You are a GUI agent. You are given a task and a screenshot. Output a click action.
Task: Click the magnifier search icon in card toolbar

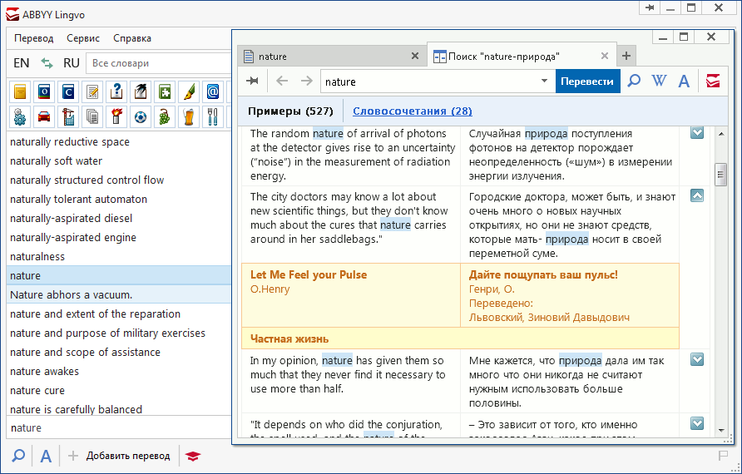634,81
